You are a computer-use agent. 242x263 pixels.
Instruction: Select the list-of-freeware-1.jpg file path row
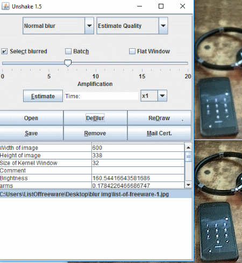96,194
